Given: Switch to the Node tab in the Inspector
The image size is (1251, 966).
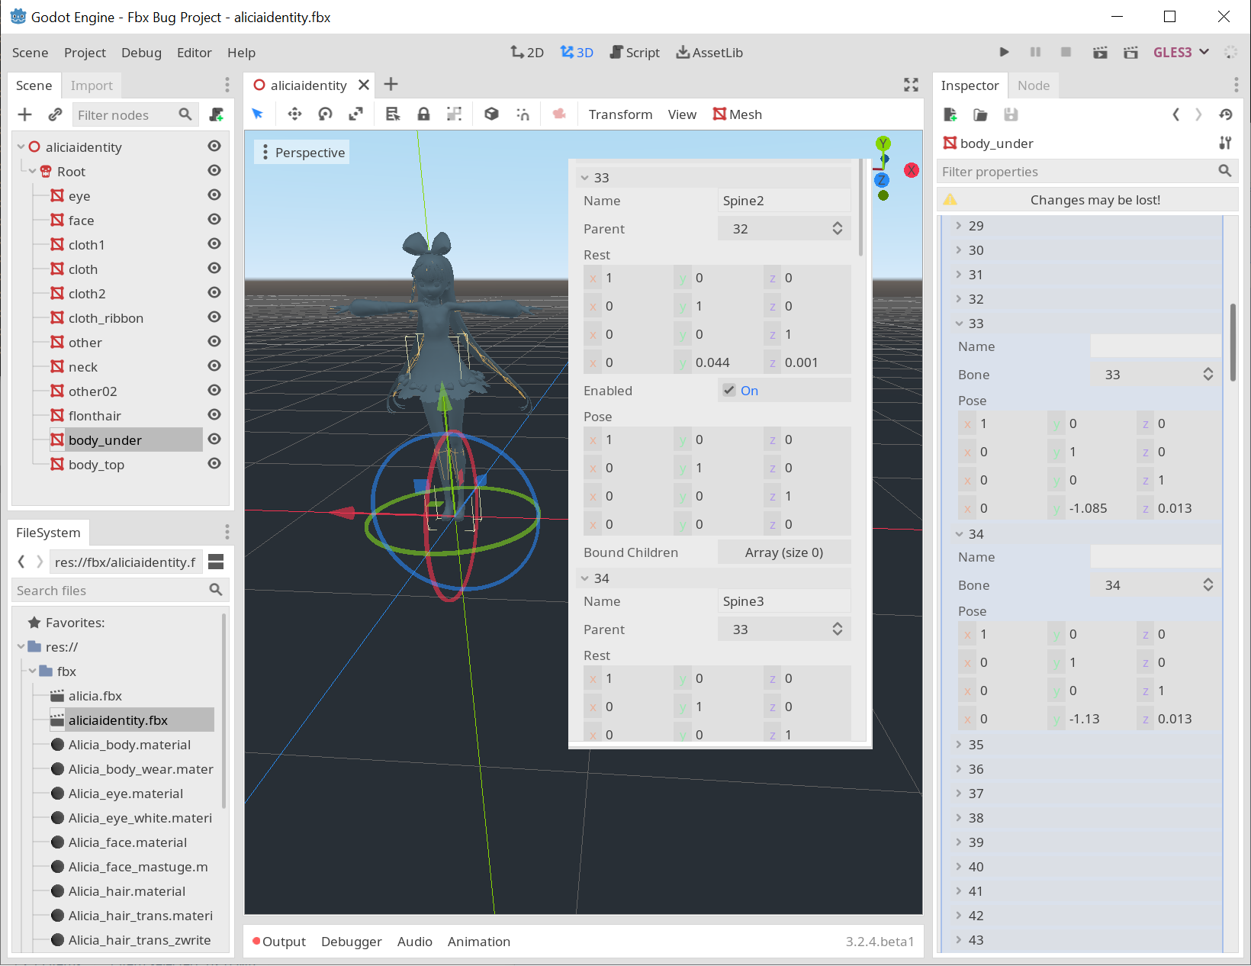Looking at the screenshot, I should coord(1034,85).
